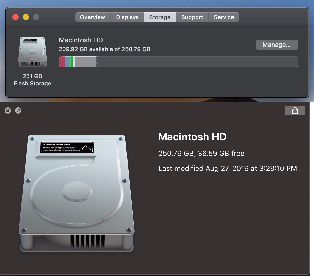The image size is (314, 276).
Task: Switch to the Overview tab
Action: pos(93,17)
